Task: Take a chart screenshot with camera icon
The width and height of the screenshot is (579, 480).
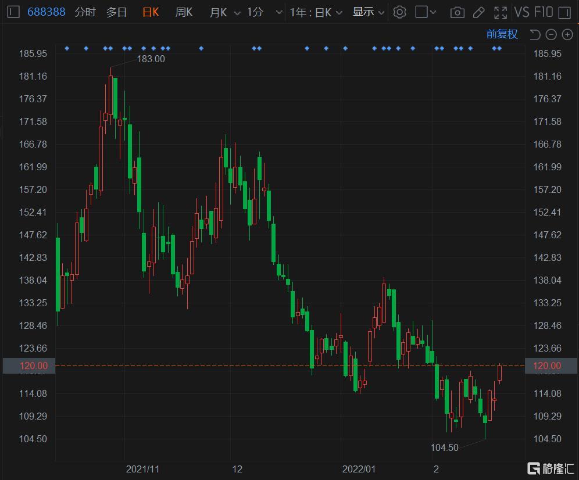Action: click(x=457, y=13)
